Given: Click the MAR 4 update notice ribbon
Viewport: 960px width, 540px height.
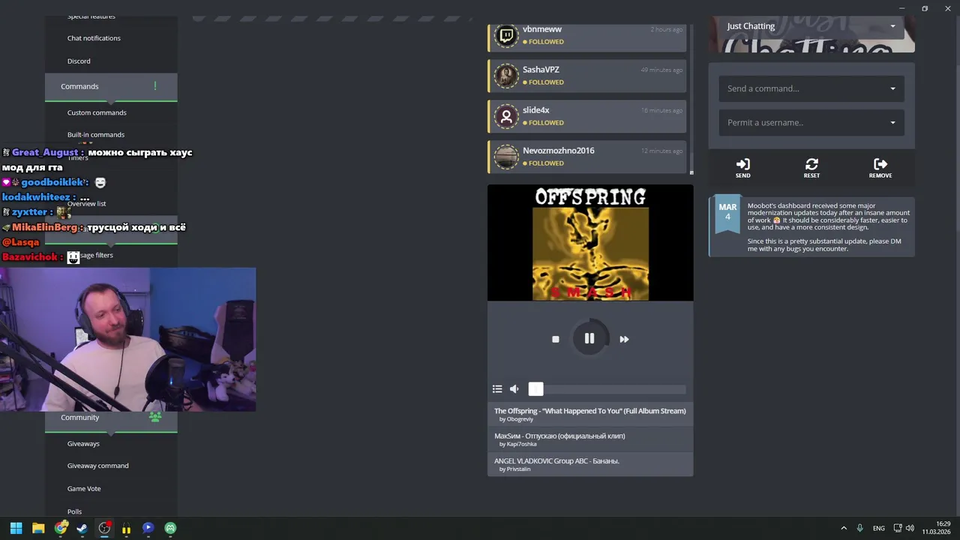Looking at the screenshot, I should [727, 215].
